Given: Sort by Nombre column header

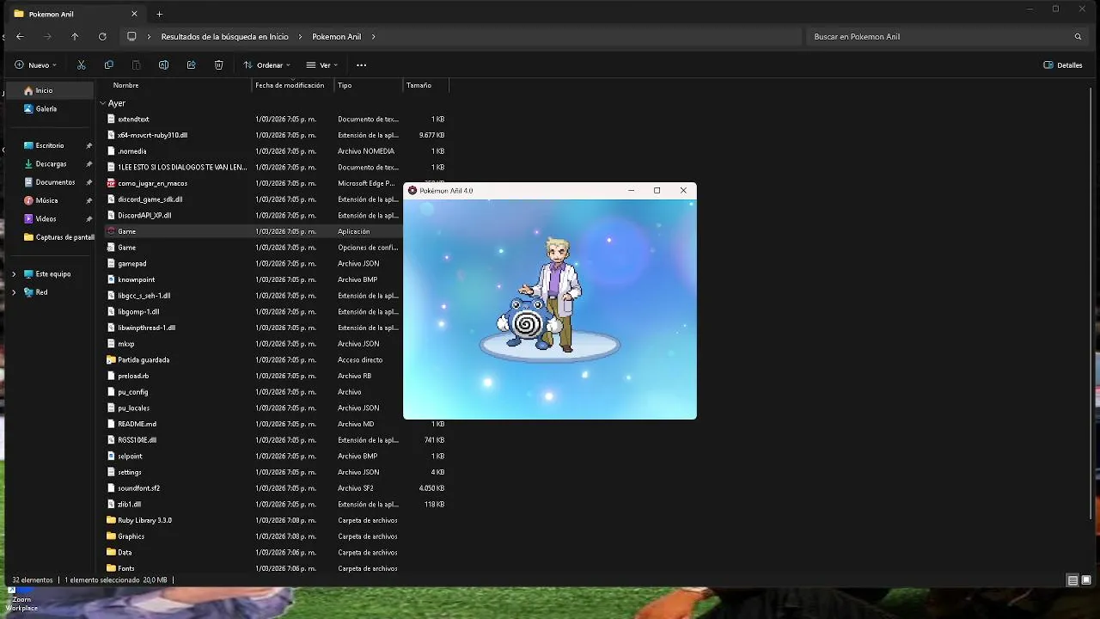Looking at the screenshot, I should click(125, 85).
